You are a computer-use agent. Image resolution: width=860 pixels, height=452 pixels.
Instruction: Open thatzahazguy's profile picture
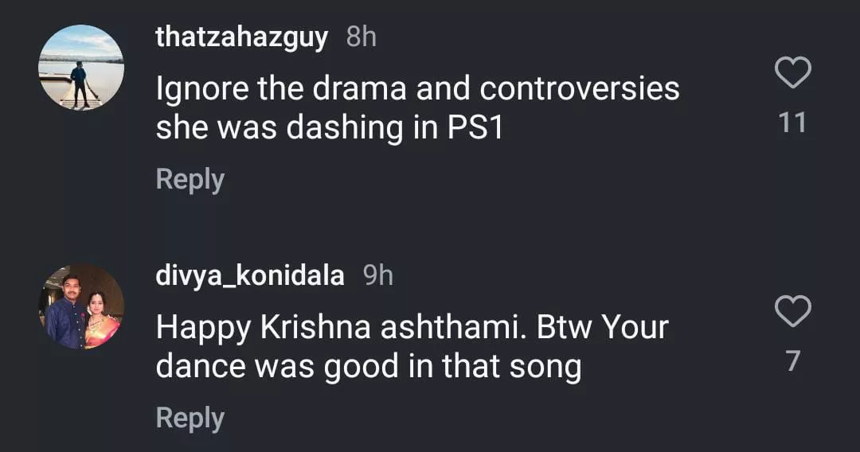tap(81, 68)
